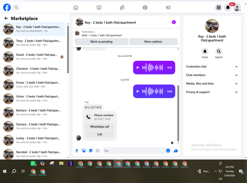The height and width of the screenshot is (183, 247).
Task: Open Charlene conversation in list
Action: point(34,71)
